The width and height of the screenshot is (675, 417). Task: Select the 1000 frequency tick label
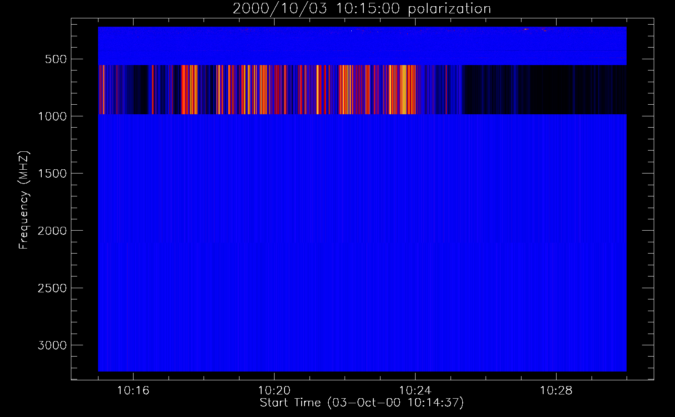point(52,116)
